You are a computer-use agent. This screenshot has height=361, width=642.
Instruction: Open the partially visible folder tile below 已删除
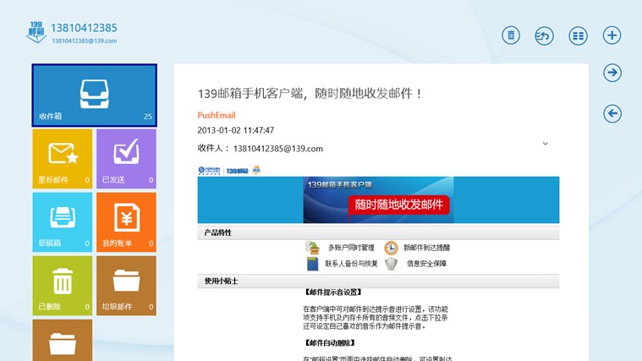pos(63,341)
